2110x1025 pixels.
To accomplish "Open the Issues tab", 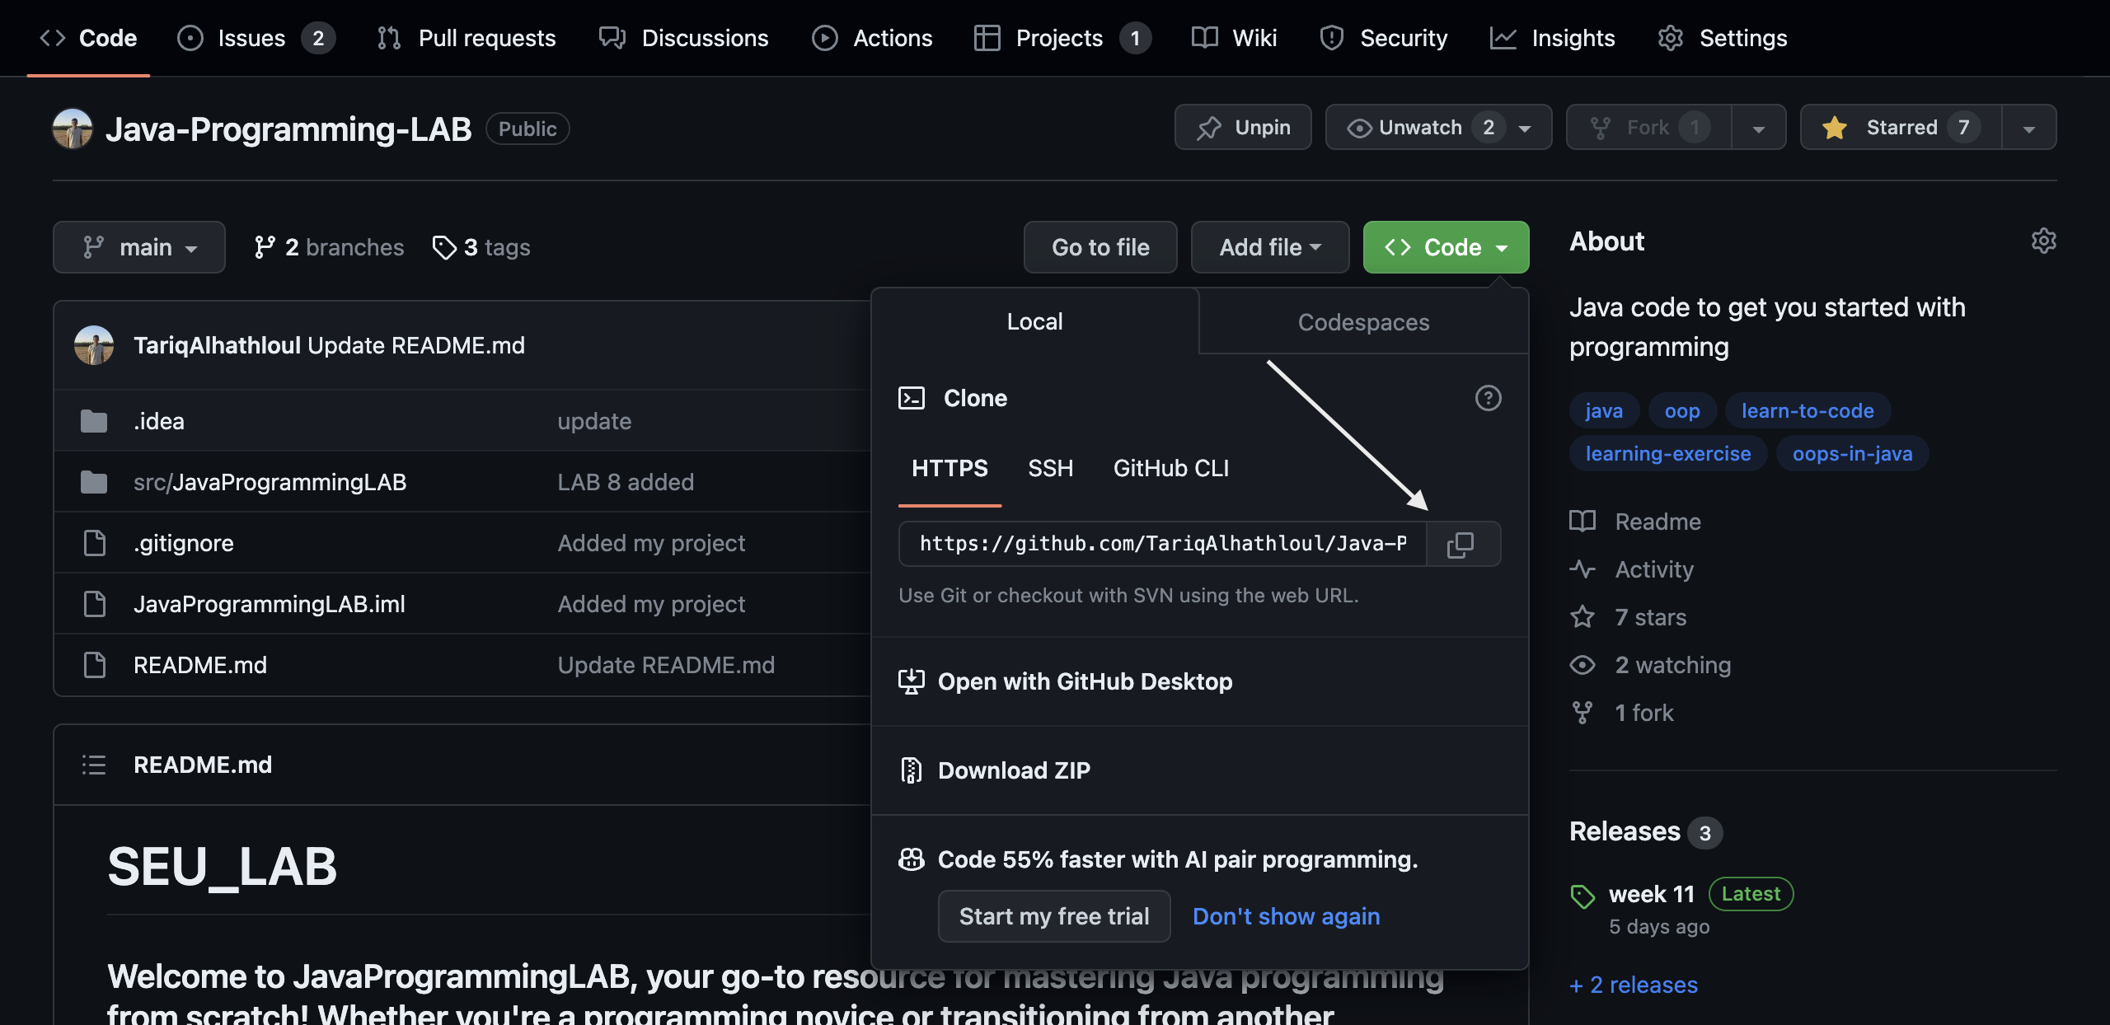I will click(251, 38).
